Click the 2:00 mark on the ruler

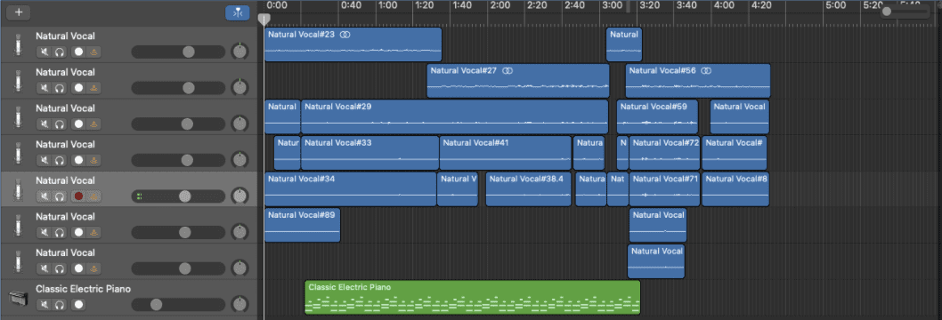click(500, 6)
